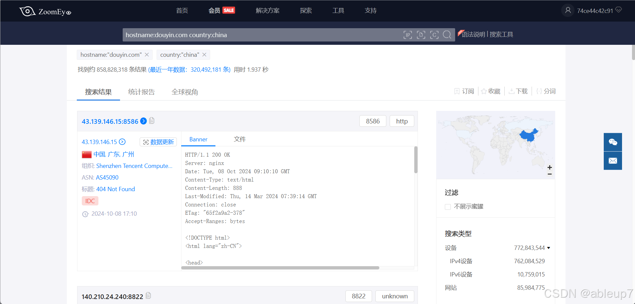
Task: Click the magnifier search icon
Action: (447, 35)
